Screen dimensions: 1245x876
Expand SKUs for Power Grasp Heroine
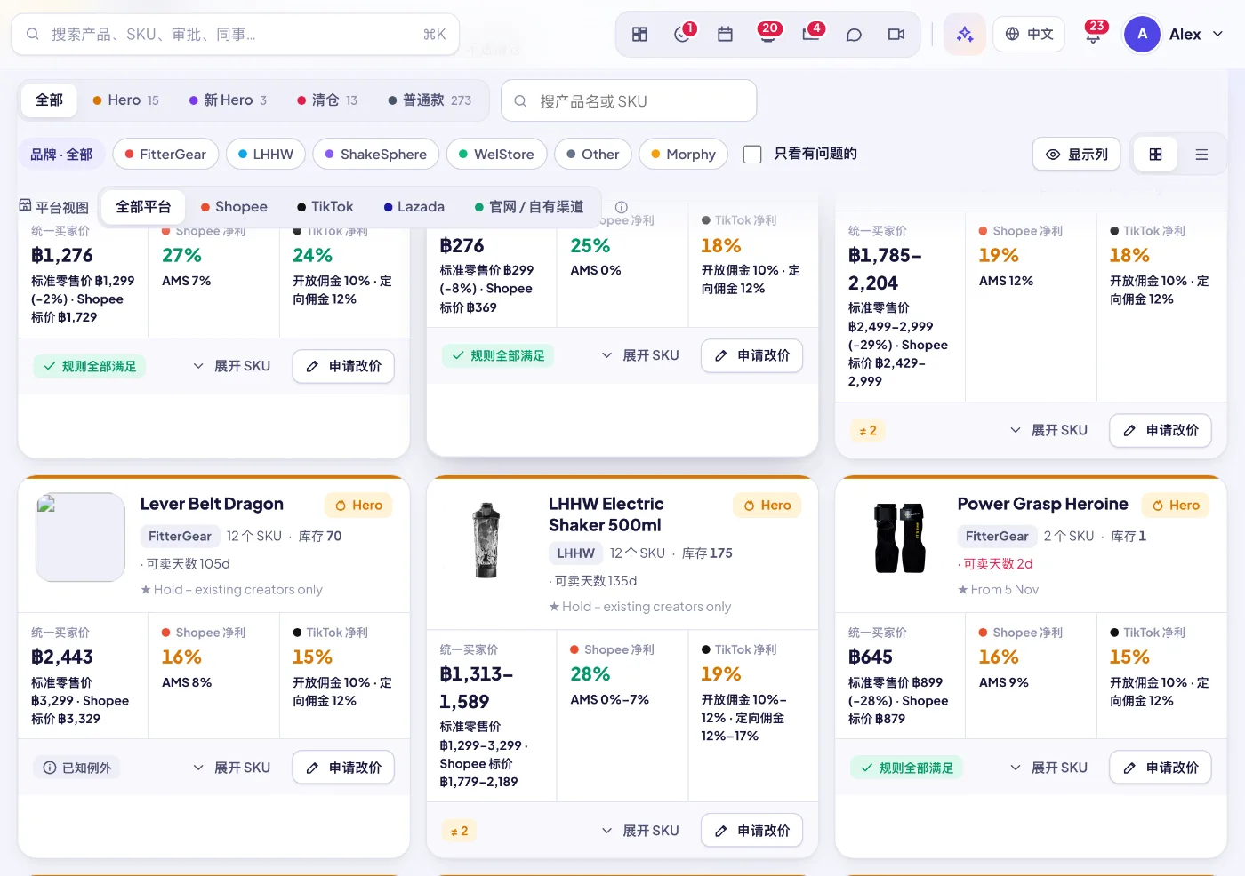(1048, 768)
